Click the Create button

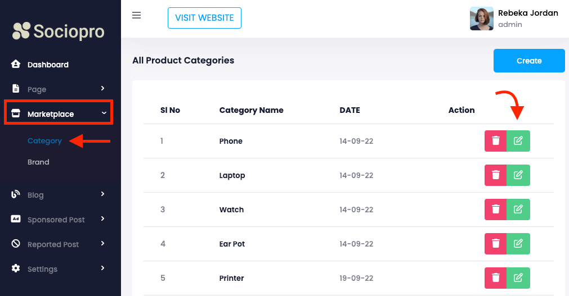tap(528, 61)
